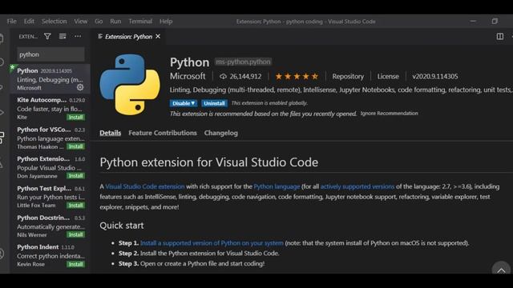Click the filter extensions funnel icon
The image size is (513, 288).
[x=47, y=36]
